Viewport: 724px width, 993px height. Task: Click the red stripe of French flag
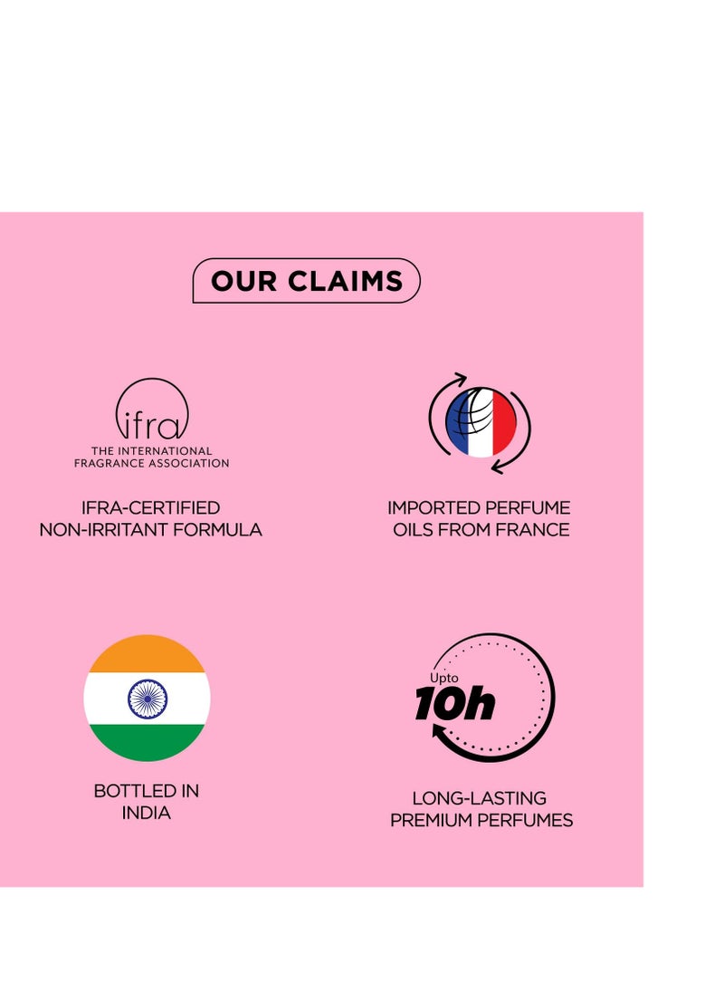(505, 422)
